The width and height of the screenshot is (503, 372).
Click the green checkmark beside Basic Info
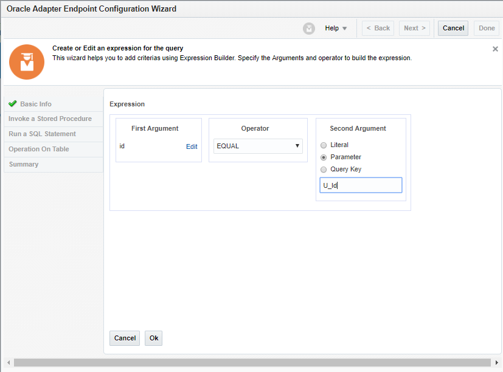13,104
